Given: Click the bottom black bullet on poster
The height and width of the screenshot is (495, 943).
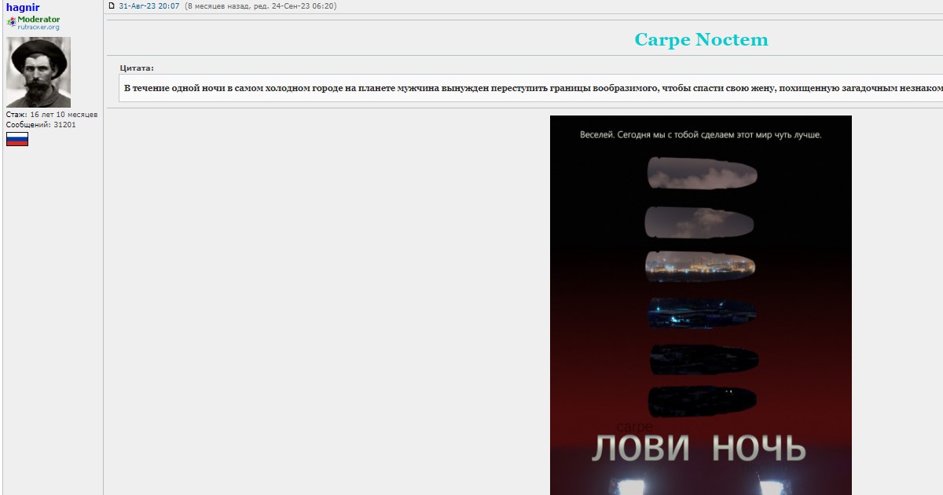Looking at the screenshot, I should [x=703, y=400].
